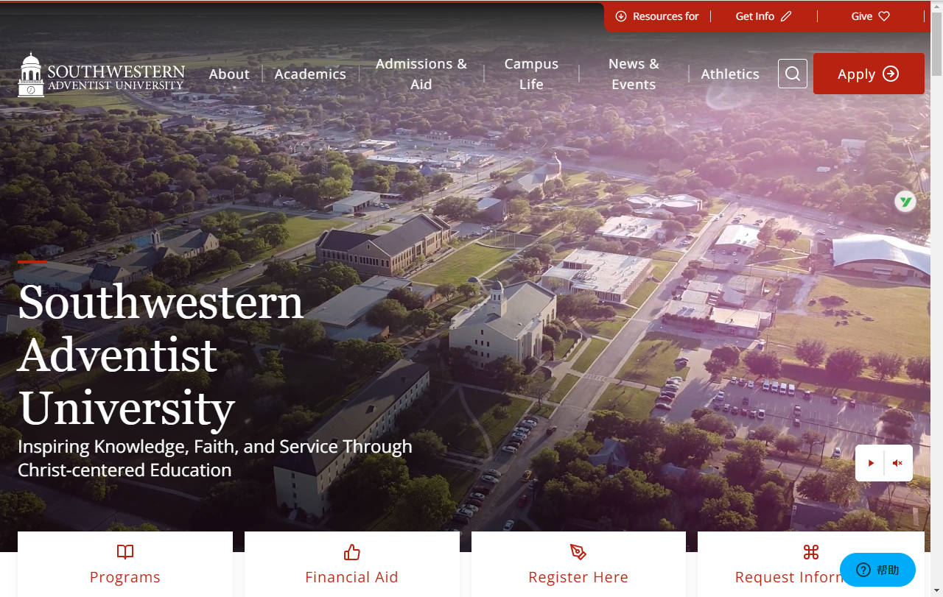Open the site search magnifier icon
Screen dimensions: 943x597
pyautogui.click(x=792, y=74)
